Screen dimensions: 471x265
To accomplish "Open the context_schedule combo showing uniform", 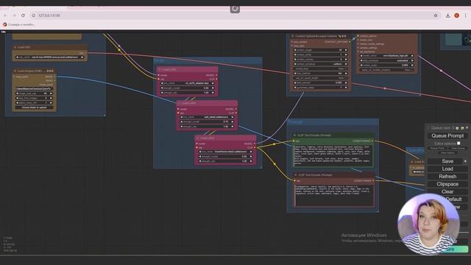I will [321, 64].
